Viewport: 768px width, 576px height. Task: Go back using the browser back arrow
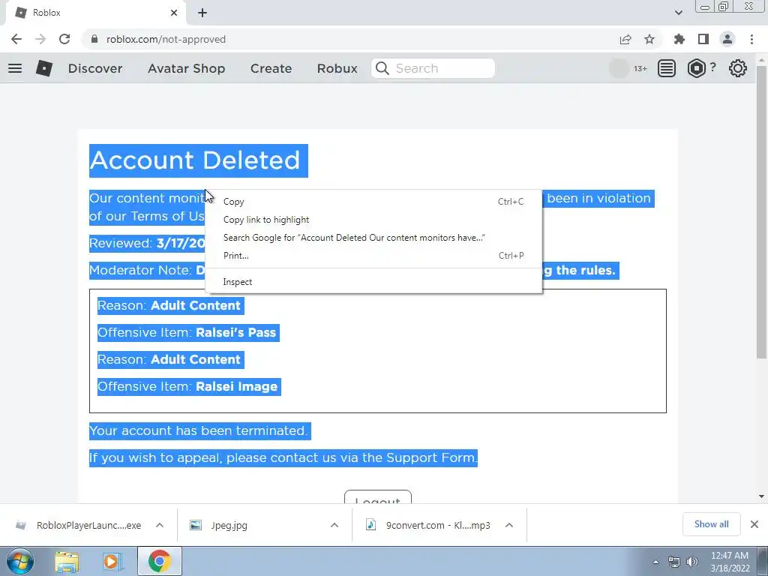point(16,39)
